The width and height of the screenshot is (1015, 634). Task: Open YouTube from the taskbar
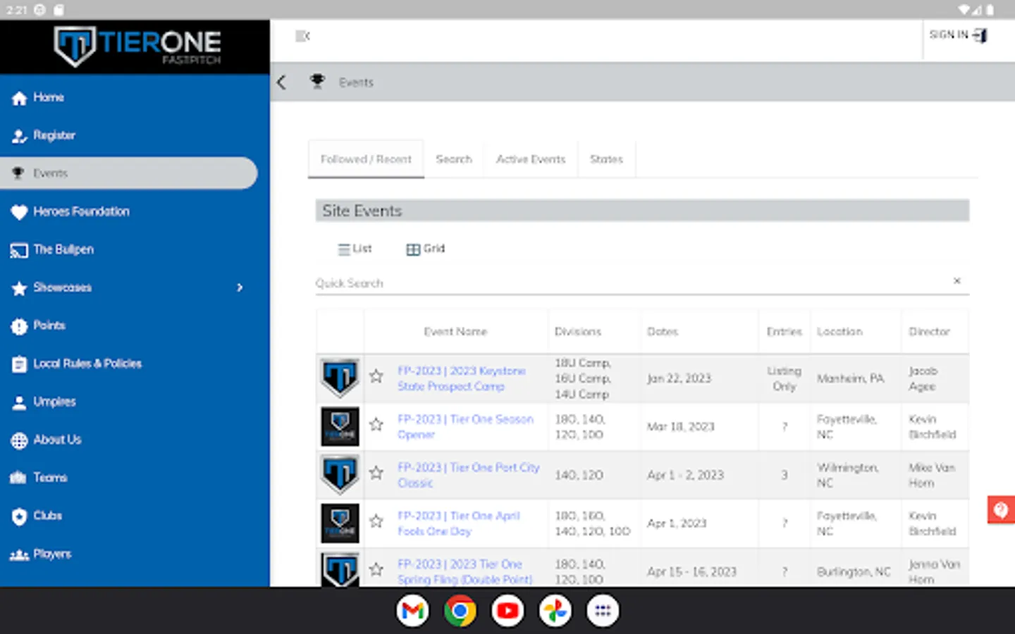pos(508,611)
